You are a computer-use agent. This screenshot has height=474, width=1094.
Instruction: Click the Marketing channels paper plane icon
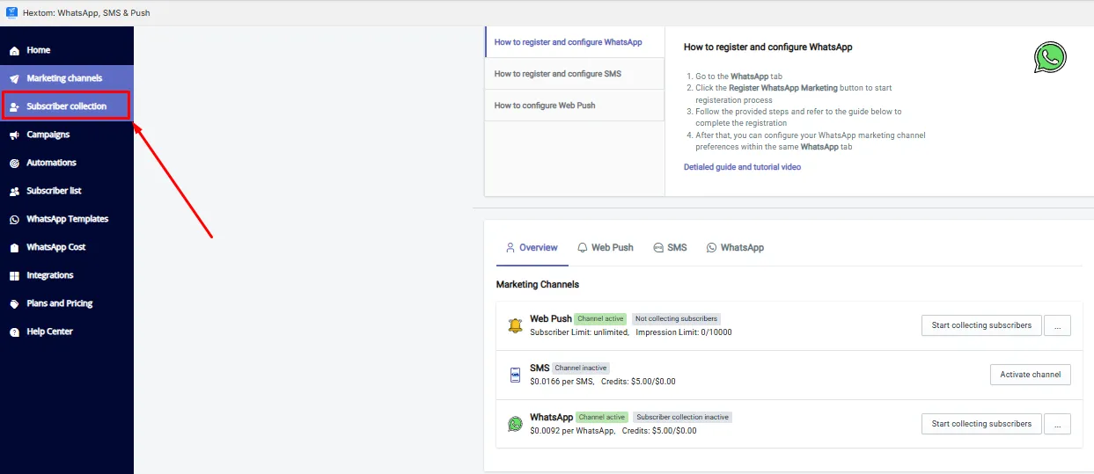(14, 78)
